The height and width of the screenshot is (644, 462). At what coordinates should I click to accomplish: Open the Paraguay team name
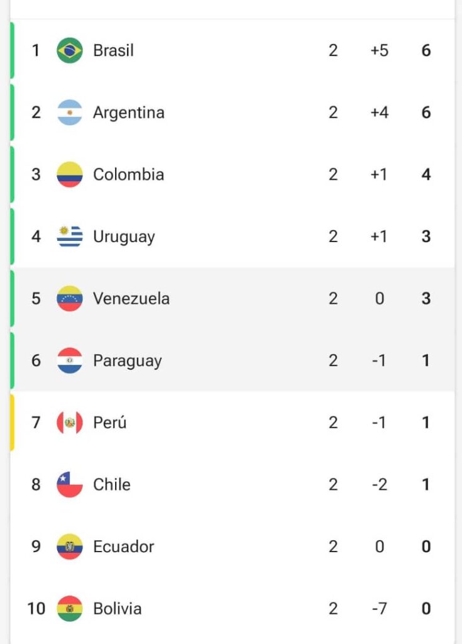click(128, 362)
